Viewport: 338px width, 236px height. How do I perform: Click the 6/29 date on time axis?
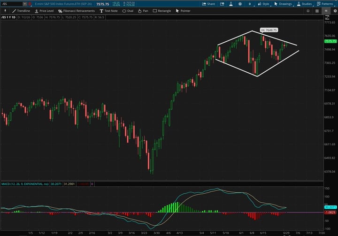coord(286,233)
